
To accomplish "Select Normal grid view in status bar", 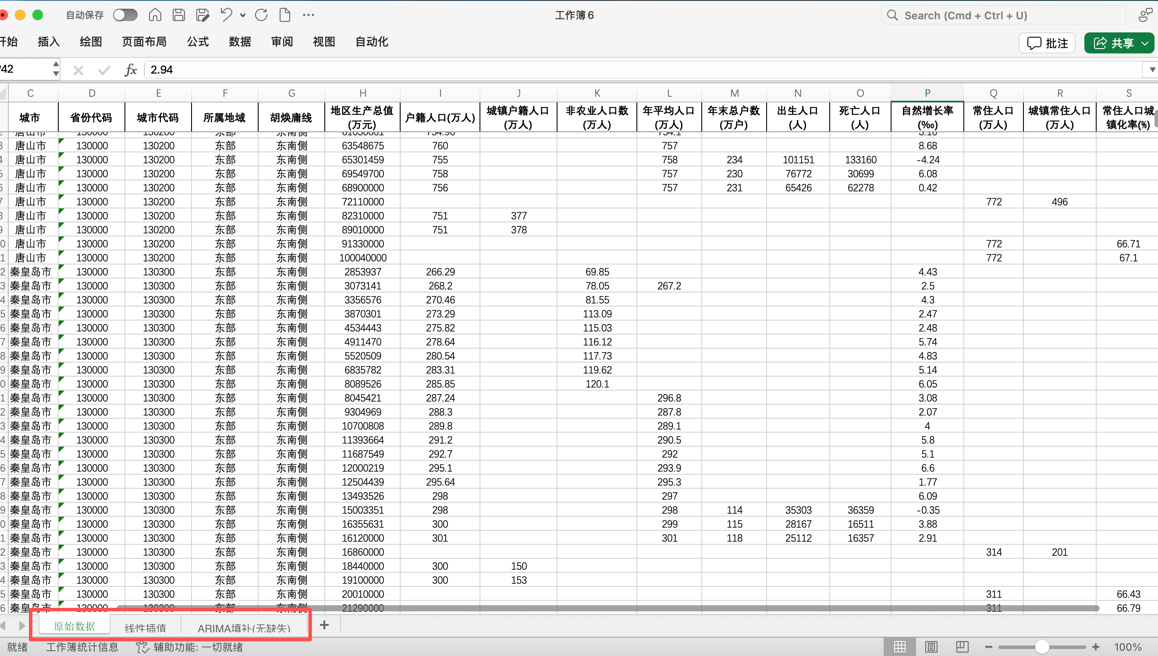I will coord(899,647).
